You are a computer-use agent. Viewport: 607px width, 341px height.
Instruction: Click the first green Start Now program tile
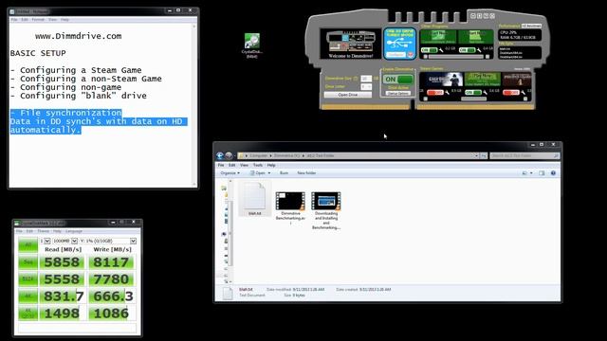pos(438,37)
